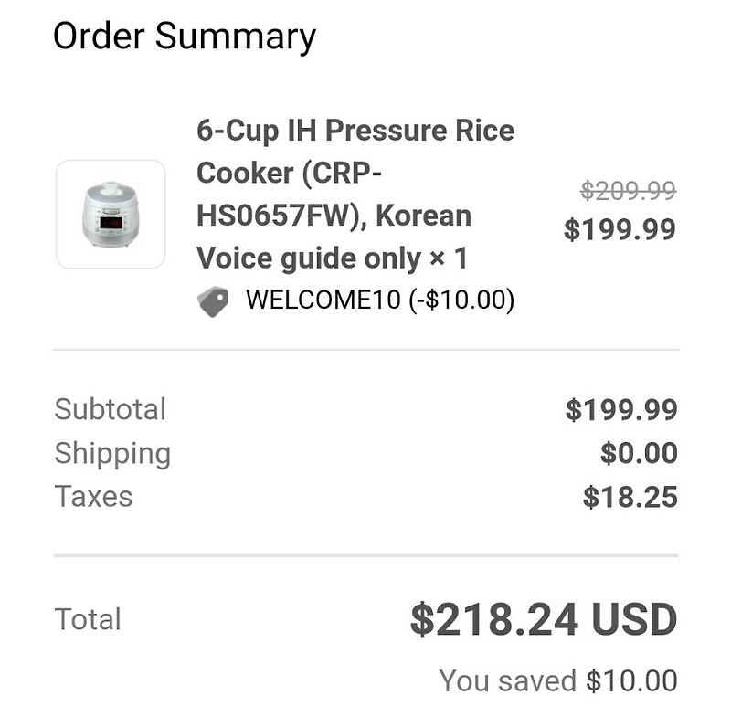Viewport: 731px width, 727px height.
Task: Click the $18.25 taxes amount
Action: [630, 497]
